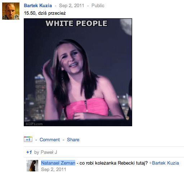Image resolution: width=184 pixels, height=175 pixels.
Task: Click the comment's Sep 2, 2011 date
Action: (x=54, y=170)
